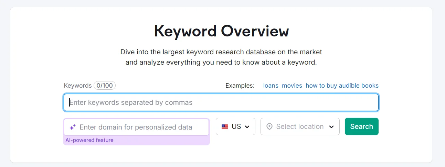
Task: Click the AI sparkle icon in domain field
Action: pyautogui.click(x=72, y=127)
